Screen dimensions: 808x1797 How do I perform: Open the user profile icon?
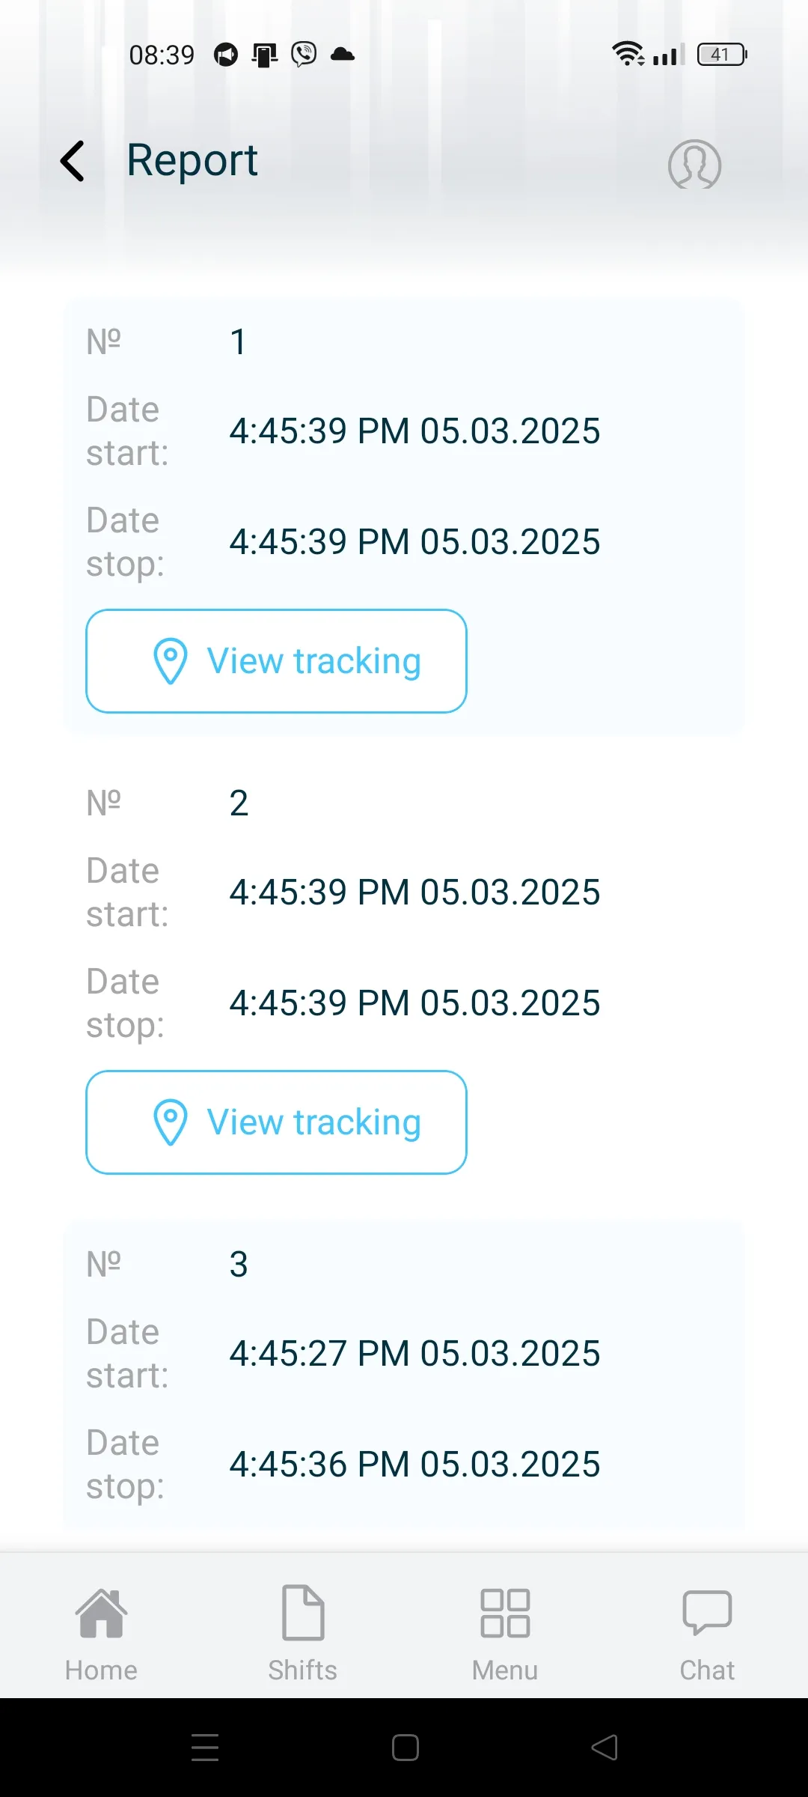point(694,164)
